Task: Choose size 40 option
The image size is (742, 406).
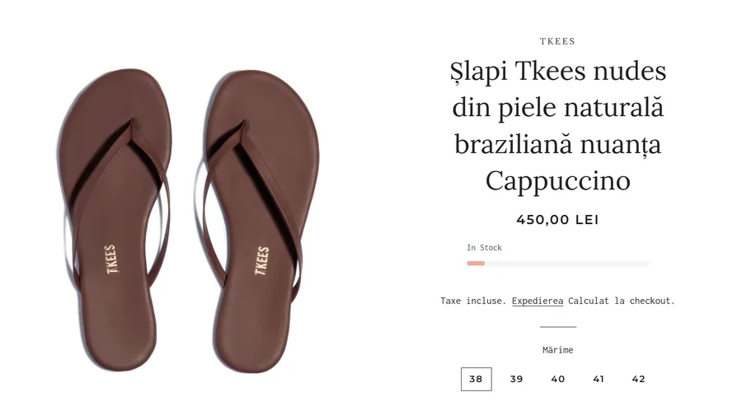Action: click(x=558, y=379)
